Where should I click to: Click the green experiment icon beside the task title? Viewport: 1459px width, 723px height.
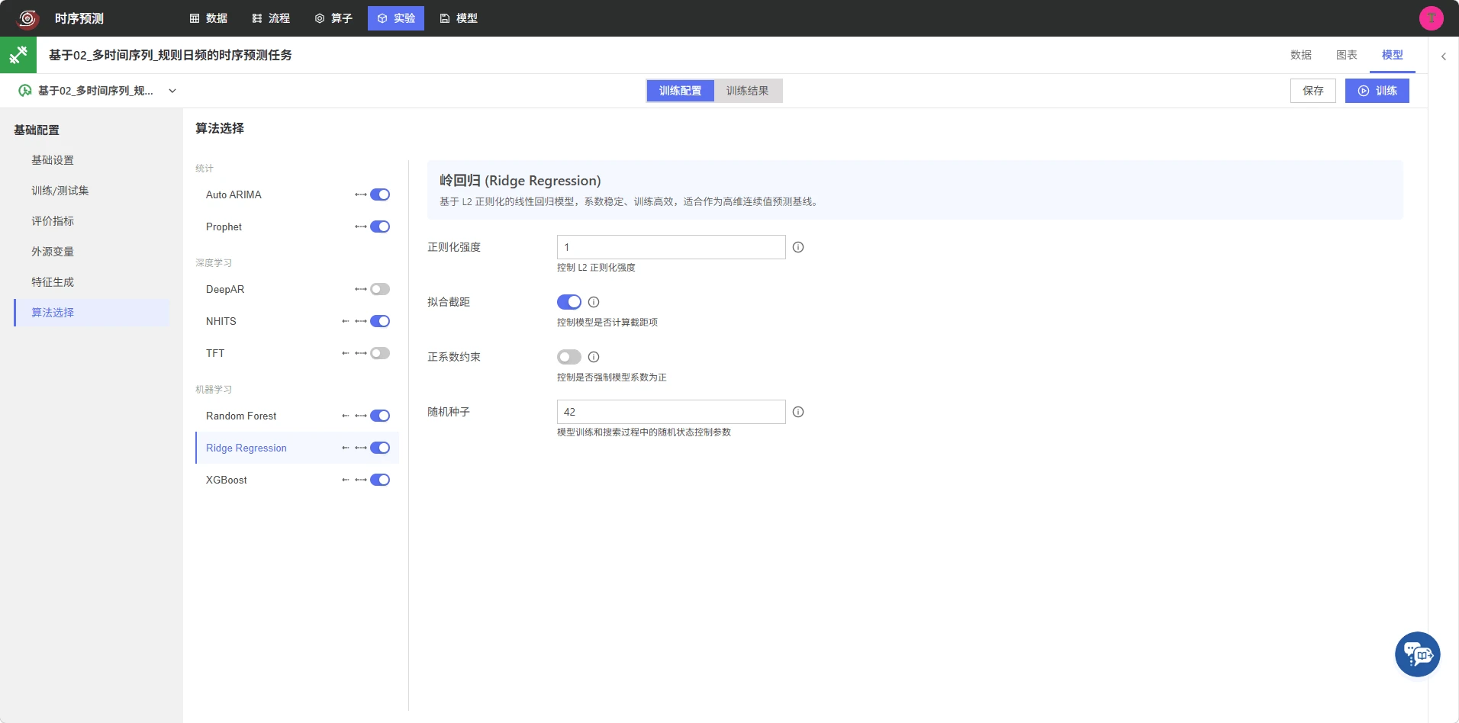(x=18, y=55)
